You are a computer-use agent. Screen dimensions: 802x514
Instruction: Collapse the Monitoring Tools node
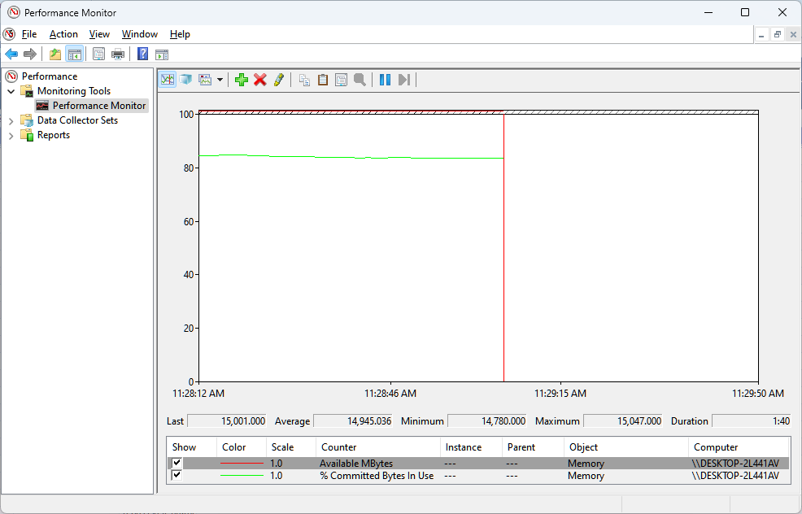[x=11, y=91]
